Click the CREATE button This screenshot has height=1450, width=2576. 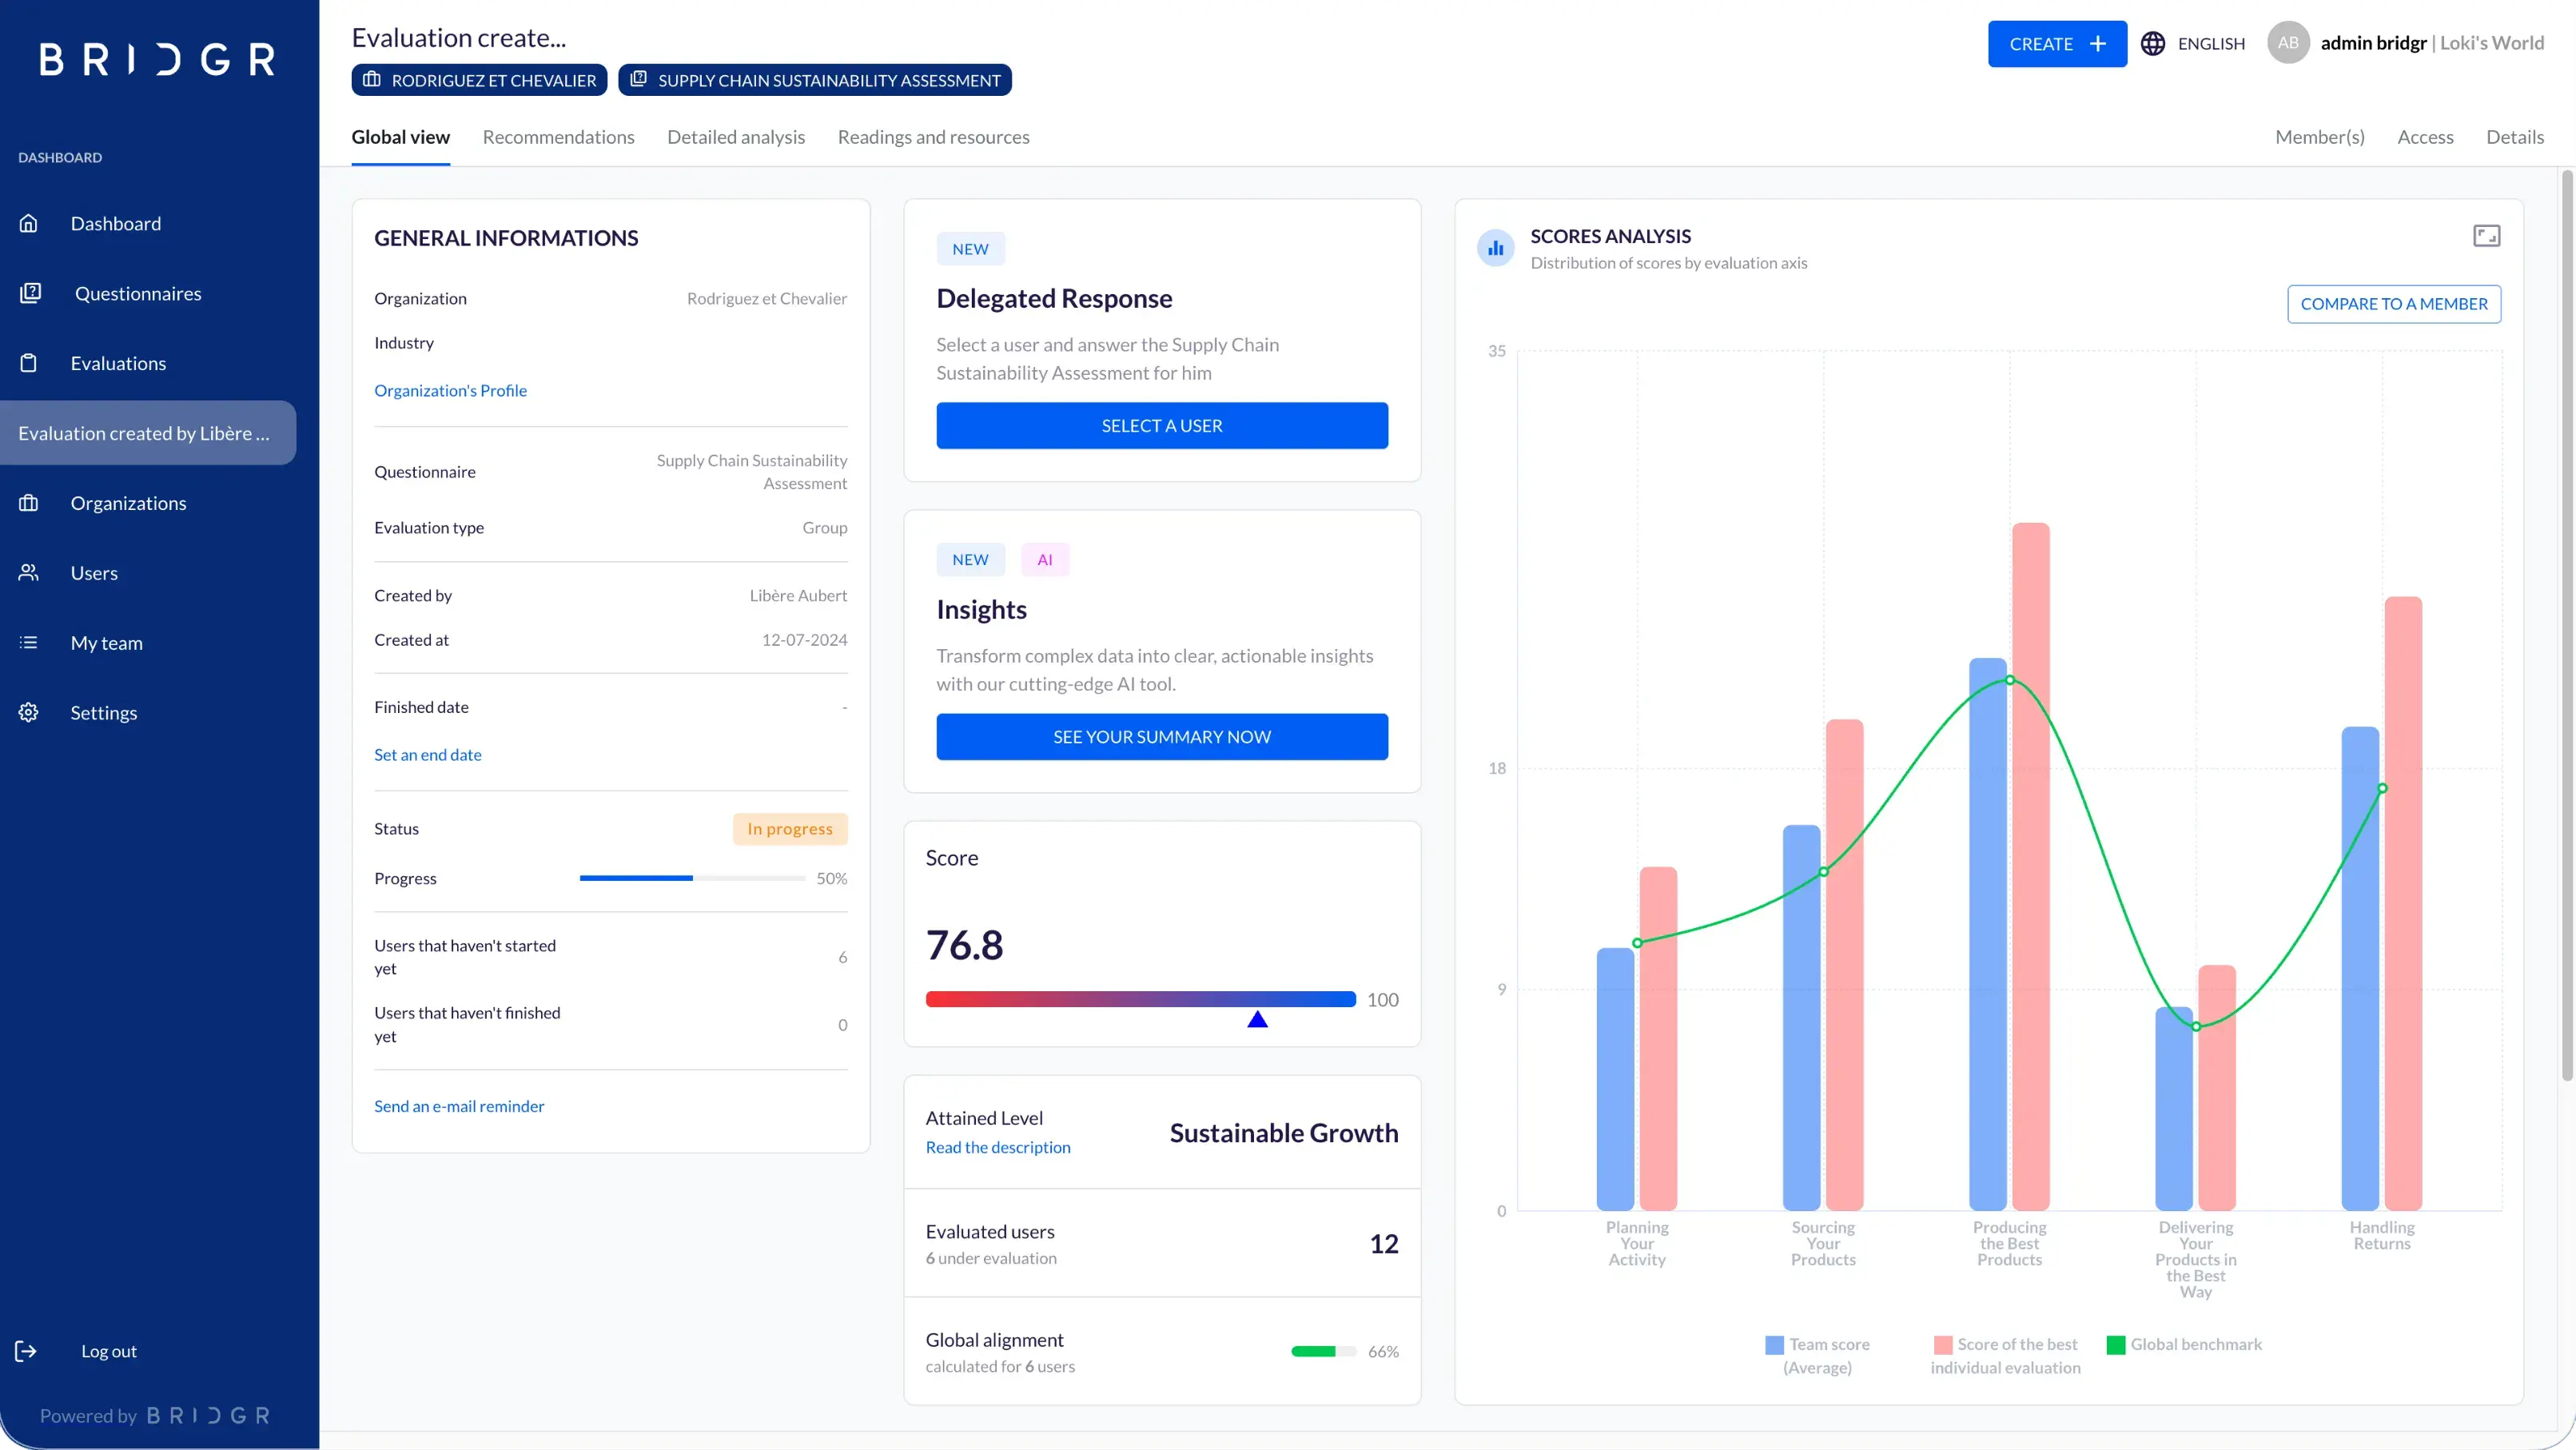click(2057, 43)
